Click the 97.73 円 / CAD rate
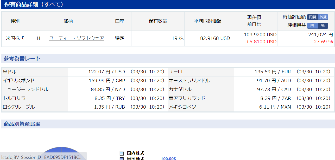The height and width of the screenshot is (160, 335). click(274, 90)
